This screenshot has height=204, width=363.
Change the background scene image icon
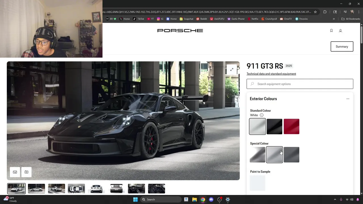pyautogui.click(x=15, y=172)
